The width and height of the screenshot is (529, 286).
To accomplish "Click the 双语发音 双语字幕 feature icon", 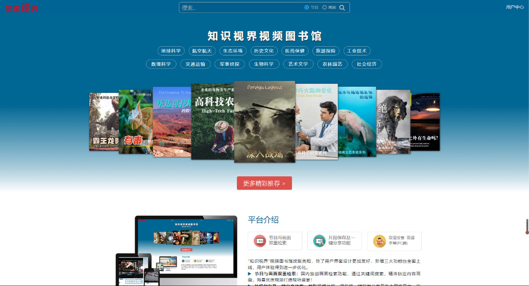I will [x=379, y=241].
